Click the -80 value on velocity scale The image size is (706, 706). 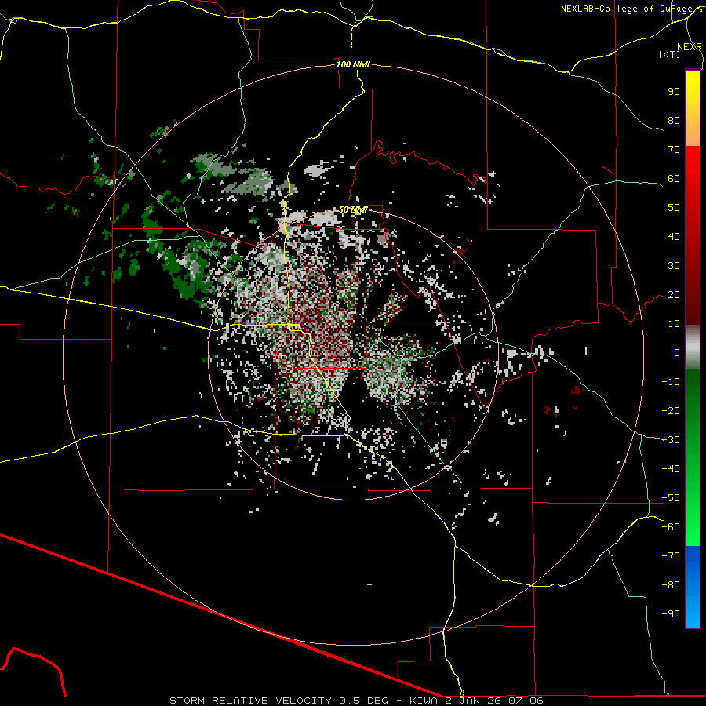point(671,585)
